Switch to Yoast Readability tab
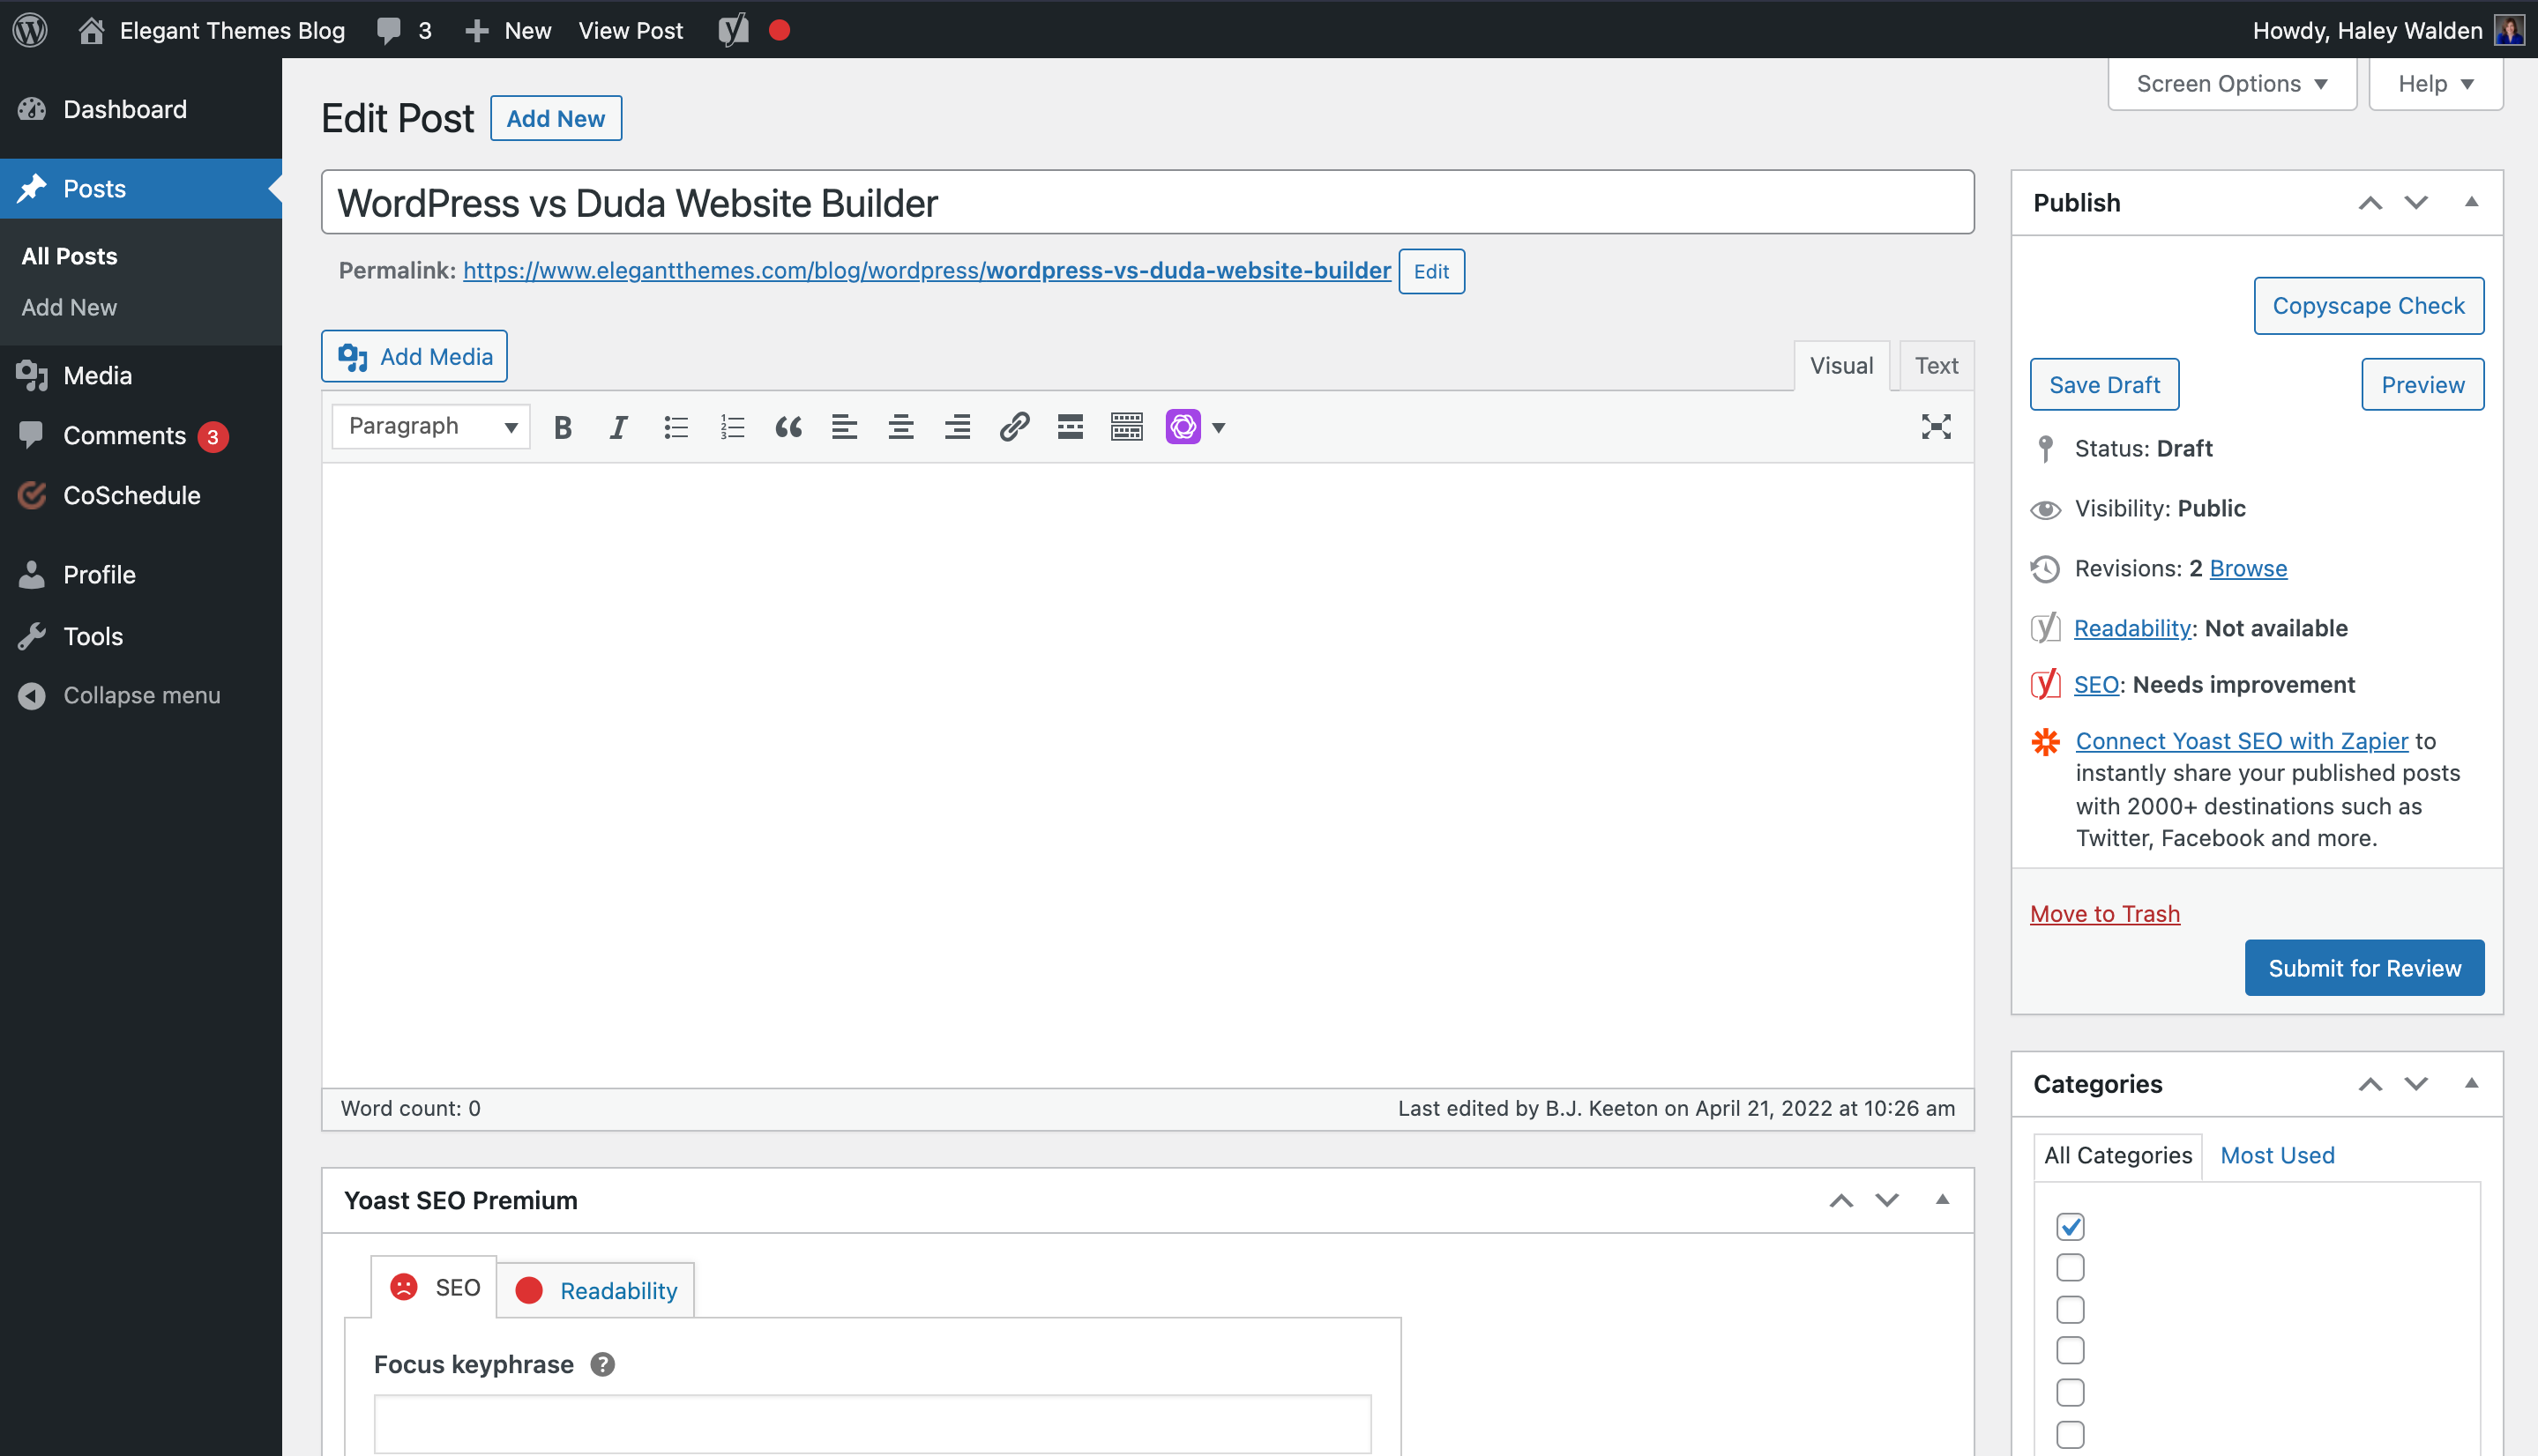The height and width of the screenshot is (1456, 2538). pos(595,1290)
